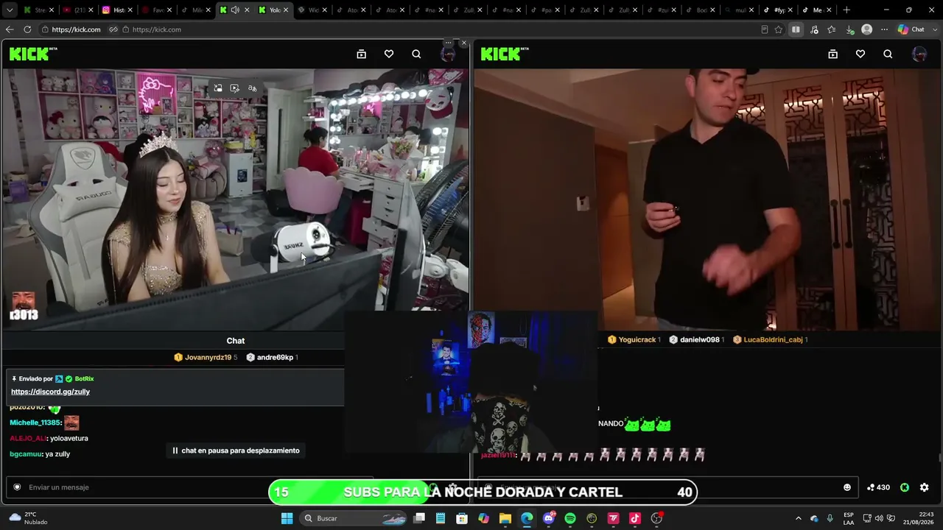This screenshot has height=530, width=943.
Task: Click the BotRix username in pinned message
Action: click(x=84, y=378)
